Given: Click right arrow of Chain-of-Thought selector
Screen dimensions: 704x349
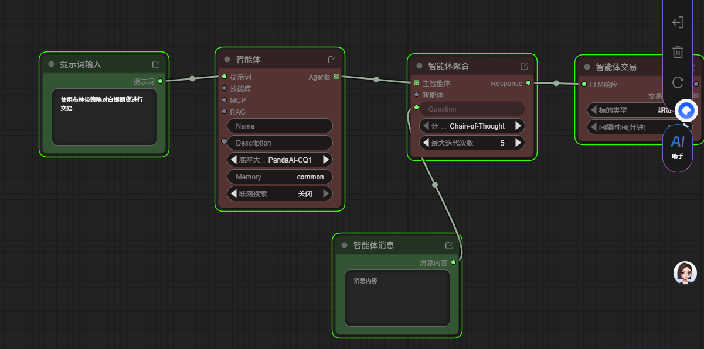Looking at the screenshot, I should [518, 126].
